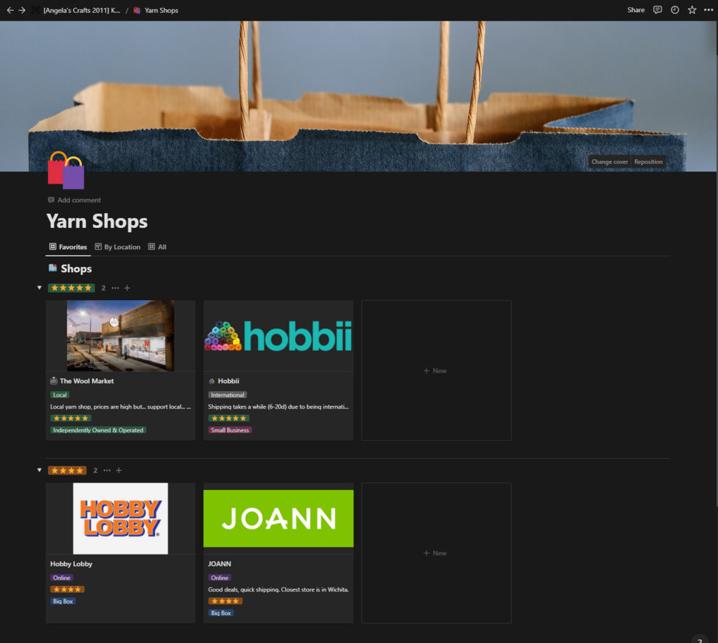Screen dimensions: 718x643
Task: Click New card in five-star row
Action: click(436, 371)
